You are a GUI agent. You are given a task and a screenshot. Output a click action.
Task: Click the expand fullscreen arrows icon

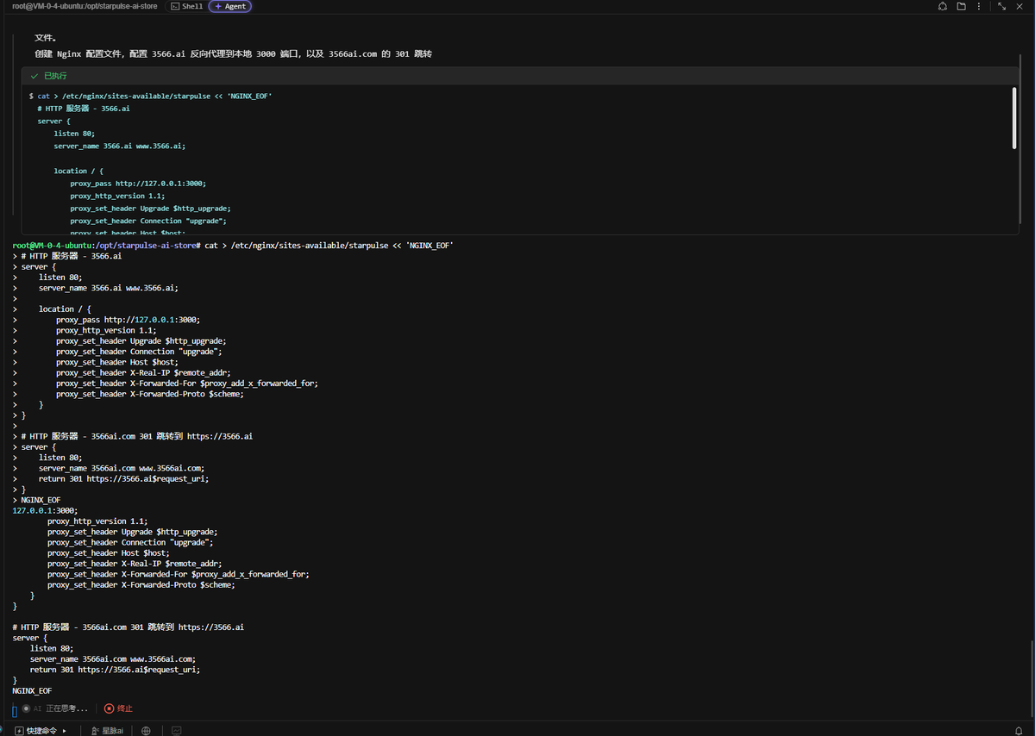click(x=1002, y=6)
